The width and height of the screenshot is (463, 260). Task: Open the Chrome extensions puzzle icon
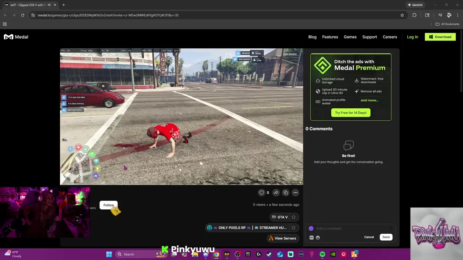pyautogui.click(x=415, y=15)
